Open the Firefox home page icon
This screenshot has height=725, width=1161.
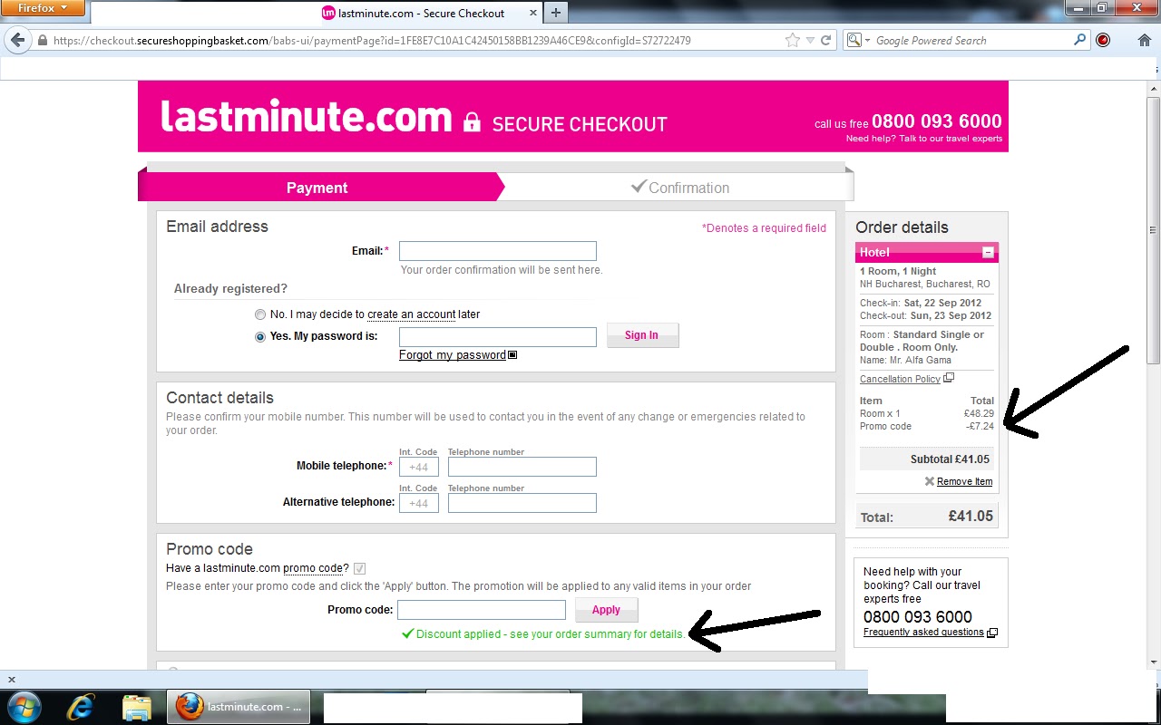point(1144,41)
